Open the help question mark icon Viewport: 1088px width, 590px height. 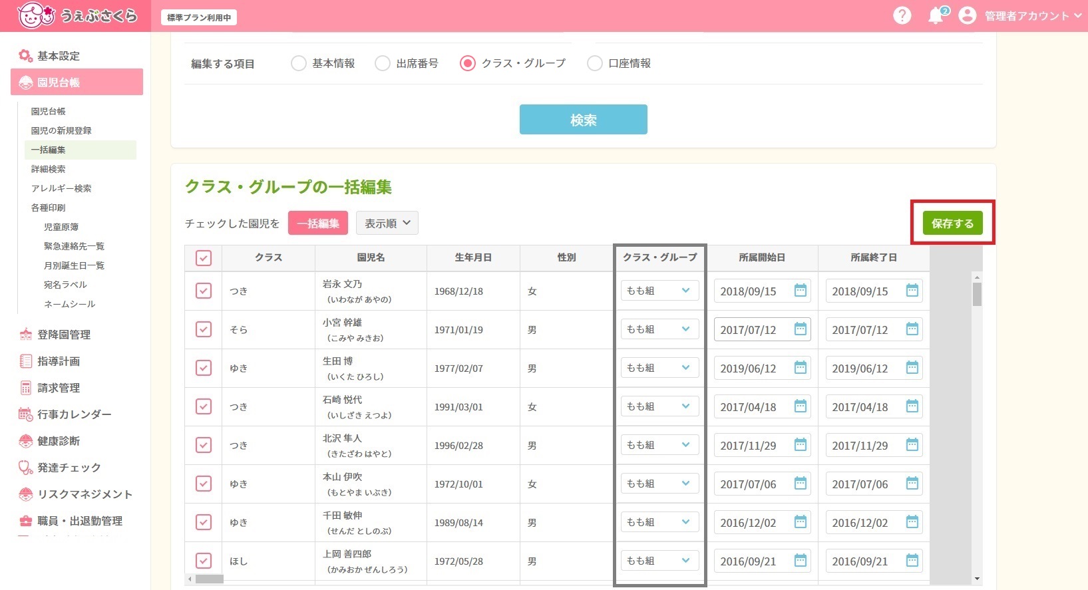point(902,15)
